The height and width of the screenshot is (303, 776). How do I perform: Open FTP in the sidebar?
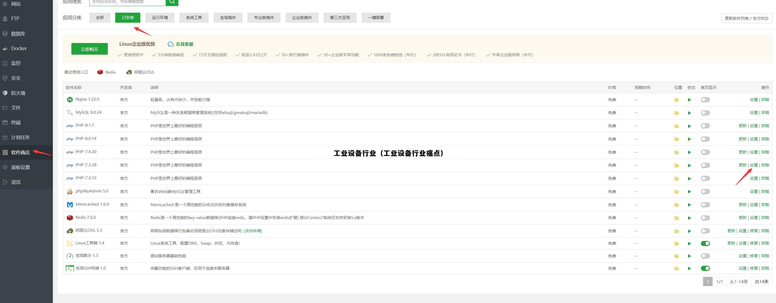(15, 19)
